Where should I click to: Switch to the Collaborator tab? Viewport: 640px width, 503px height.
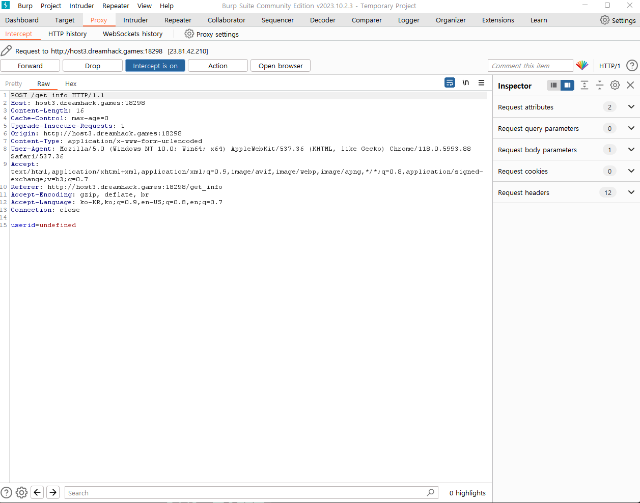[x=227, y=20]
